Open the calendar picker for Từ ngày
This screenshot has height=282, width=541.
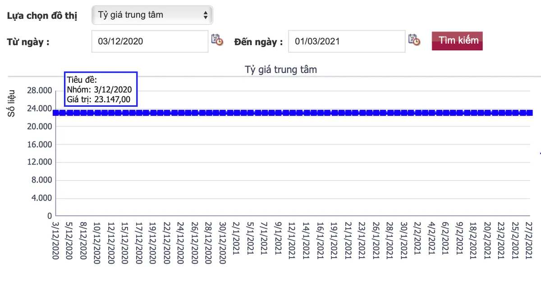click(x=217, y=40)
